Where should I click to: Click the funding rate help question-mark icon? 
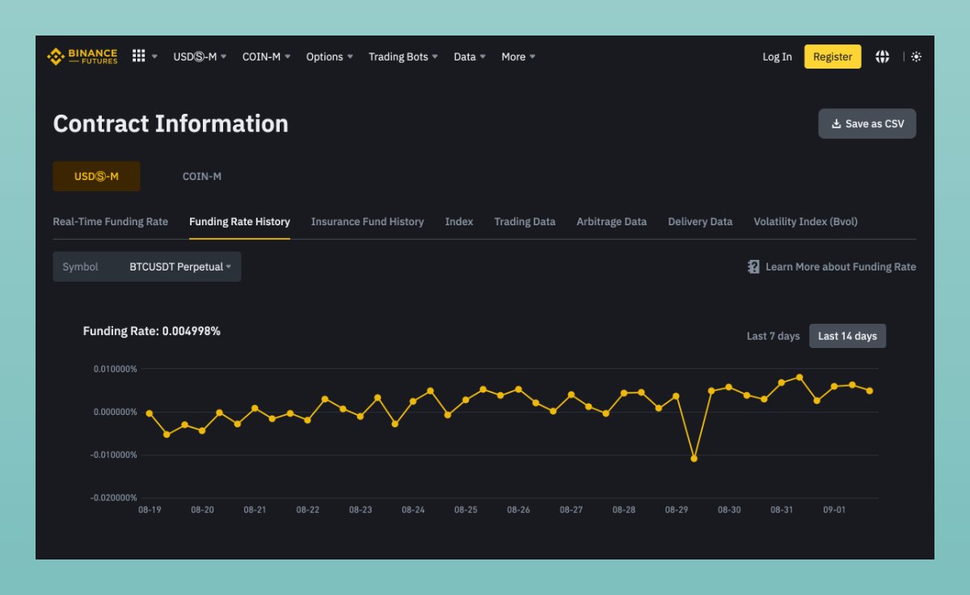752,266
